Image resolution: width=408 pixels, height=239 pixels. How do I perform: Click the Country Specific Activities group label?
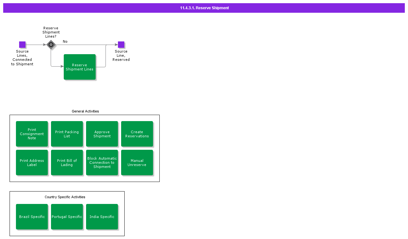point(65,197)
